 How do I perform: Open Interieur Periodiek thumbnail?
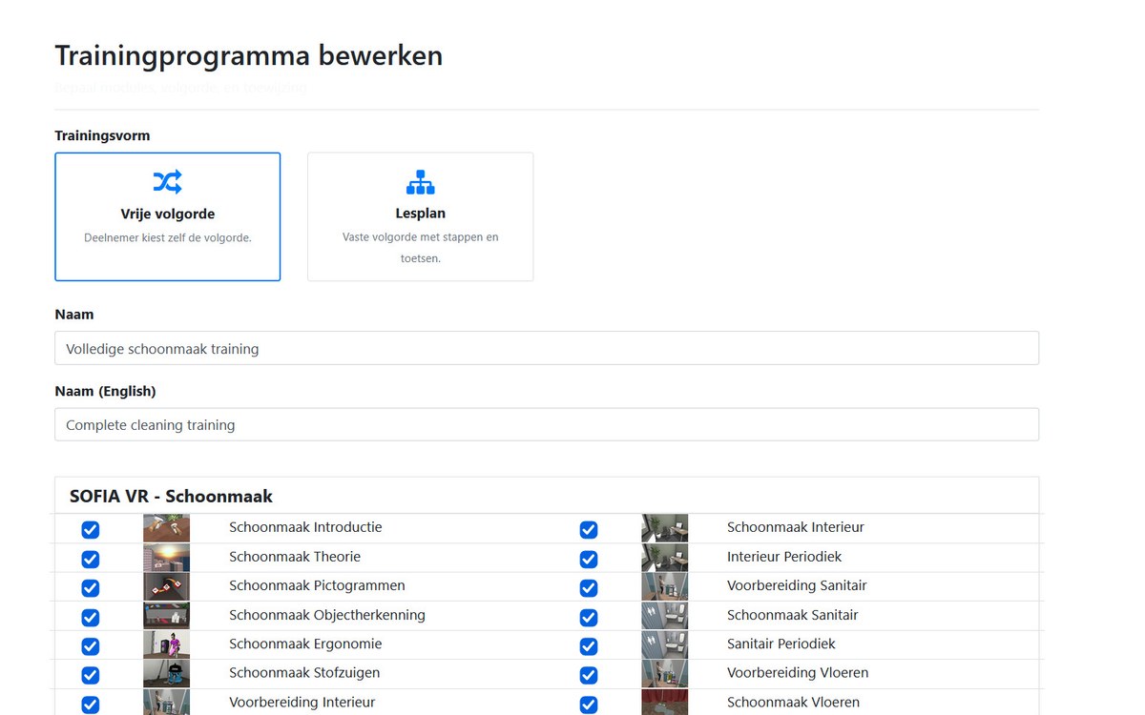click(665, 558)
